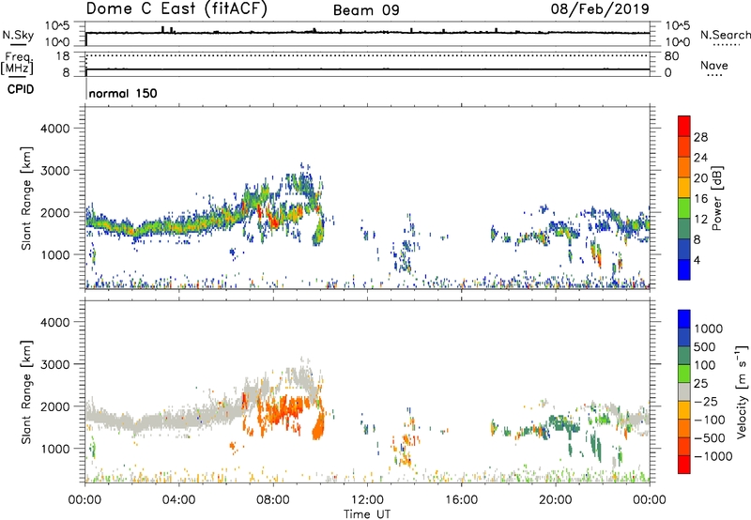Click the "Nave" legend label
751x520 pixels.
pyautogui.click(x=714, y=66)
